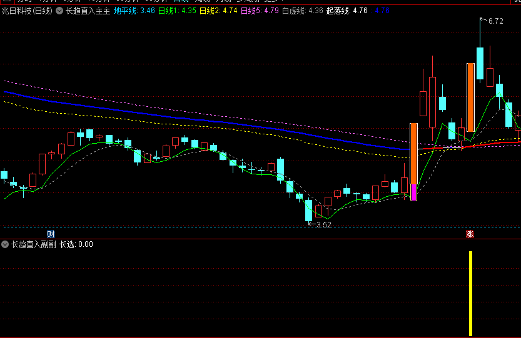Click the 财 financial marker icon
Viewport: 521px width, 338px height.
[x=51, y=234]
